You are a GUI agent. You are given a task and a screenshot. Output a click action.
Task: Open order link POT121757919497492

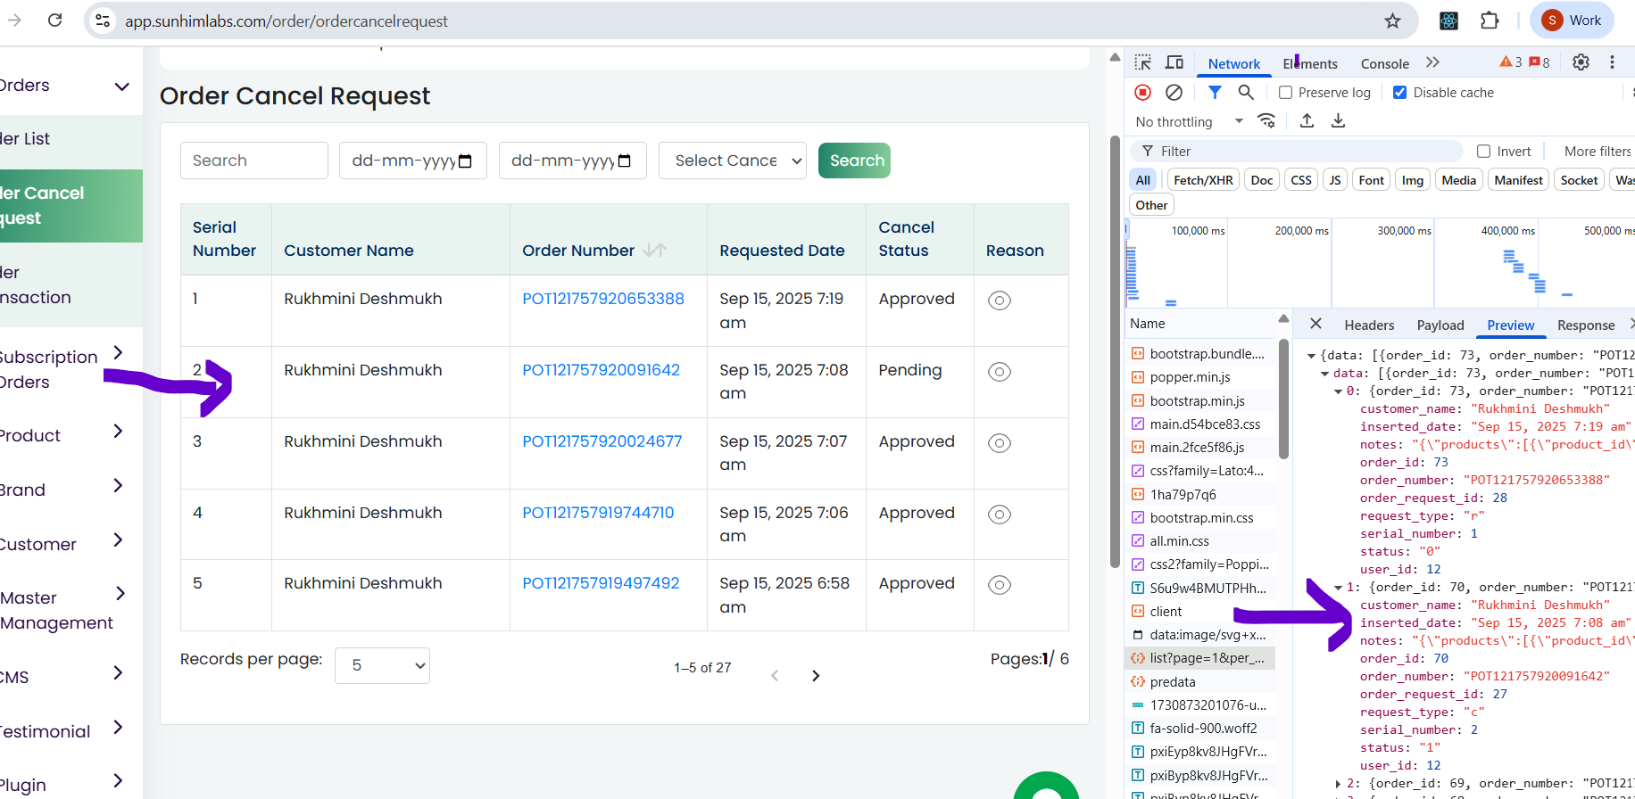point(602,583)
